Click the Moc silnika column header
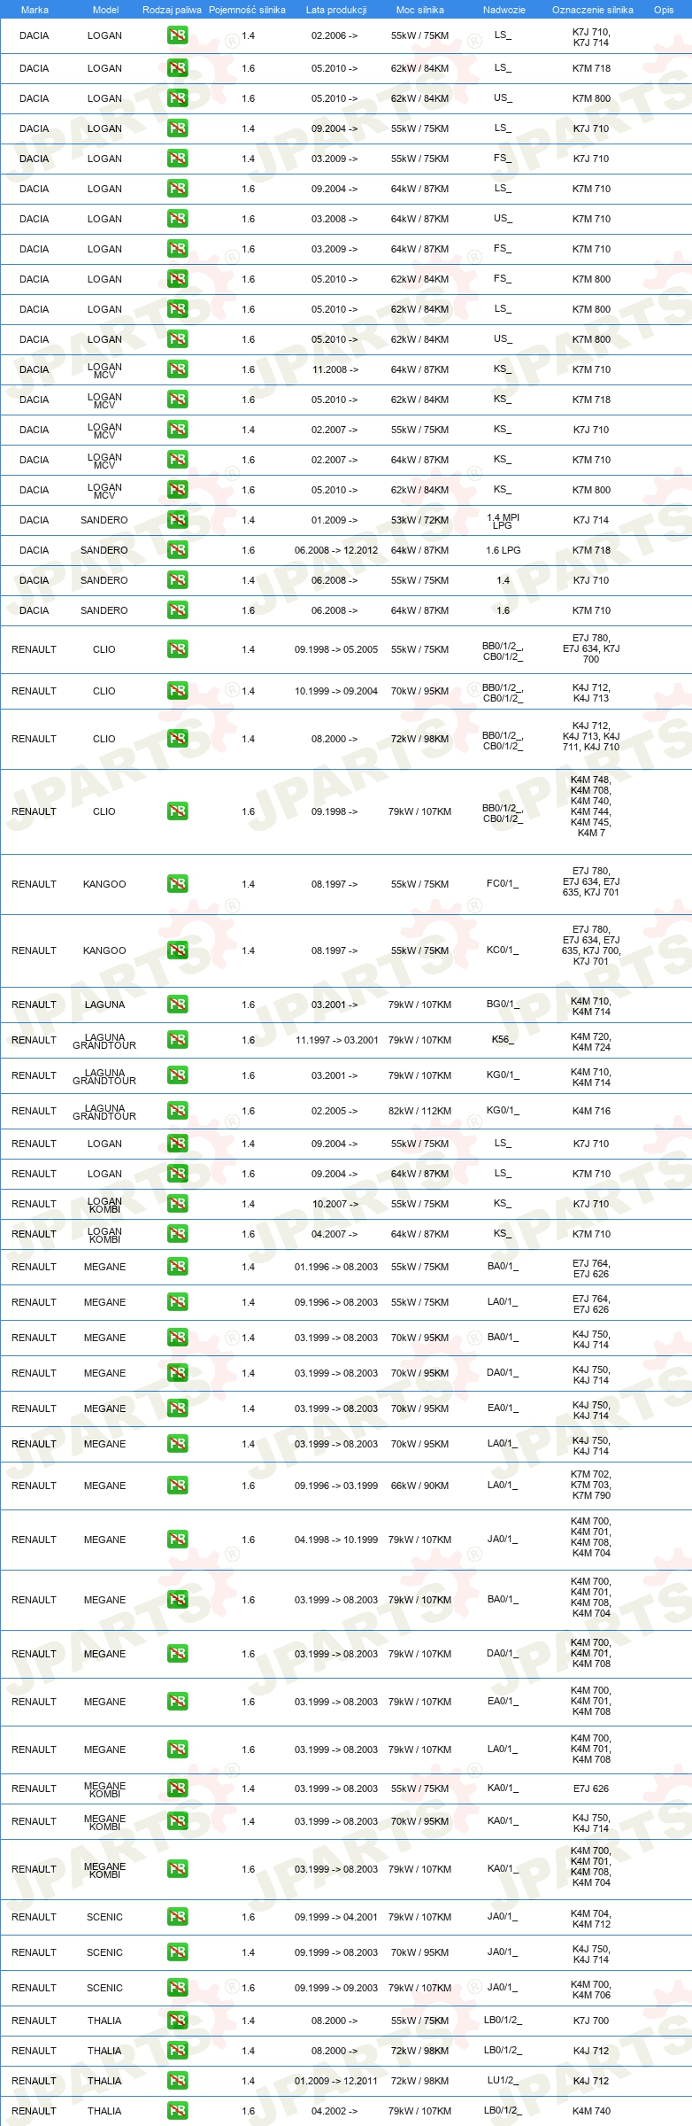Viewport: 692px width, 2126px height. (420, 10)
